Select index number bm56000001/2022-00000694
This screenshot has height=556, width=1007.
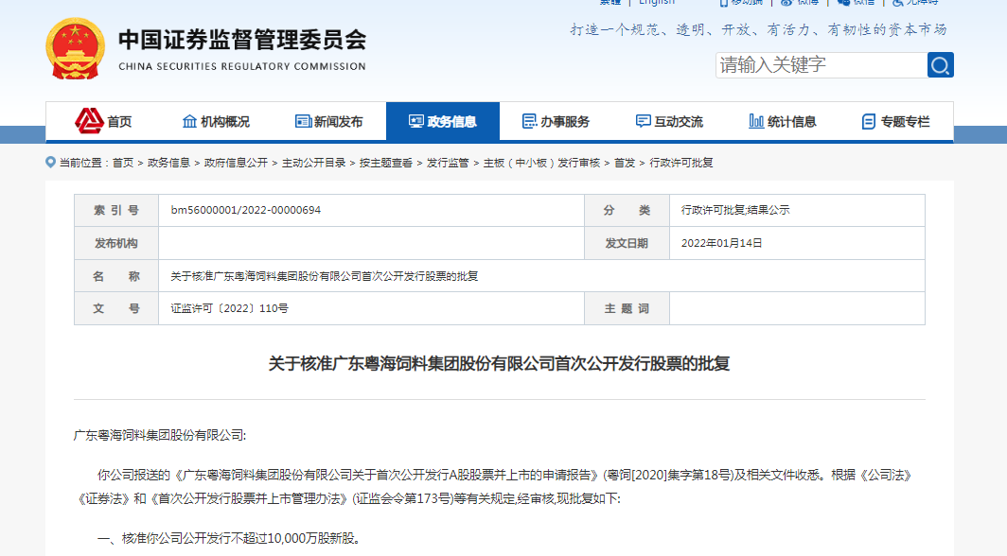pyautogui.click(x=245, y=210)
